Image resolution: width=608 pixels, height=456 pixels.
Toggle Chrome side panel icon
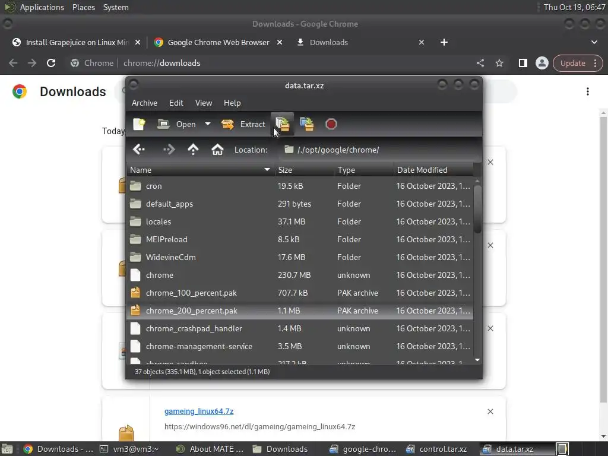pos(522,63)
